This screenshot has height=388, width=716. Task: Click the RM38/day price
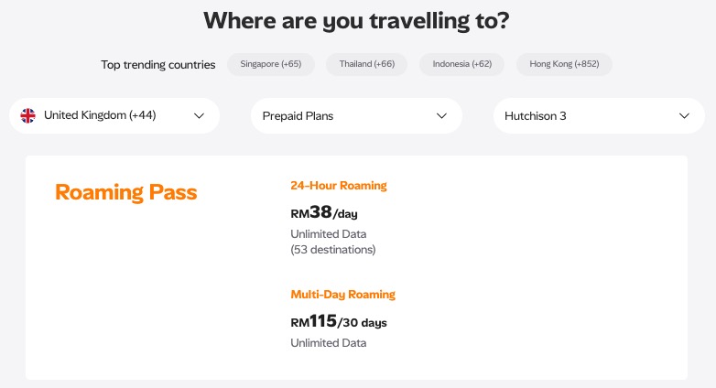coord(323,213)
